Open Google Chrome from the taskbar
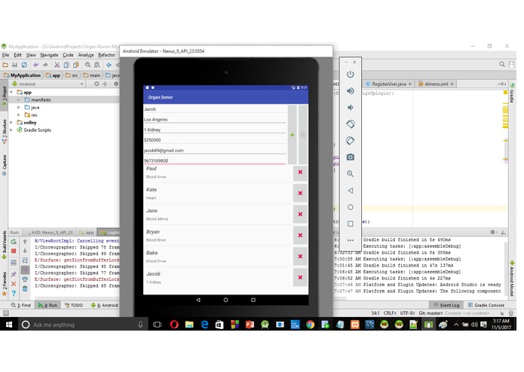The height and width of the screenshot is (372, 524). (x=310, y=325)
